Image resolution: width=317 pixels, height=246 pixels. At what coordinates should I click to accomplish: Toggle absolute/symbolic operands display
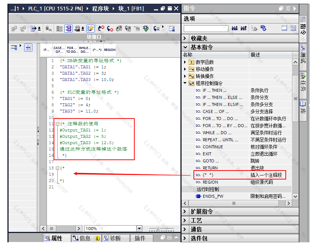coord(68,29)
